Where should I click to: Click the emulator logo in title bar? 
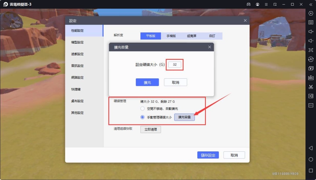[x=5, y=4]
